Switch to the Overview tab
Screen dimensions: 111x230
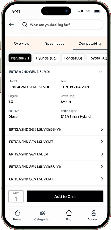[22, 44]
